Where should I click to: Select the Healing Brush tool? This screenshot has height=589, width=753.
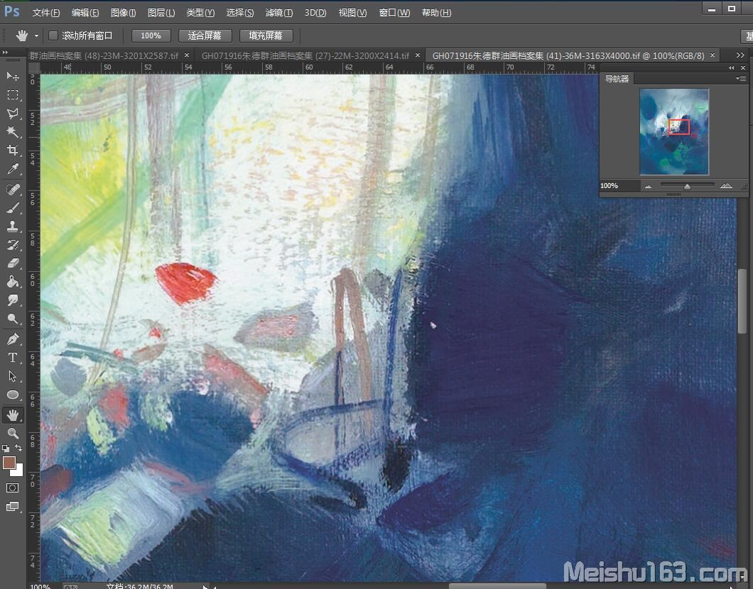click(x=13, y=189)
